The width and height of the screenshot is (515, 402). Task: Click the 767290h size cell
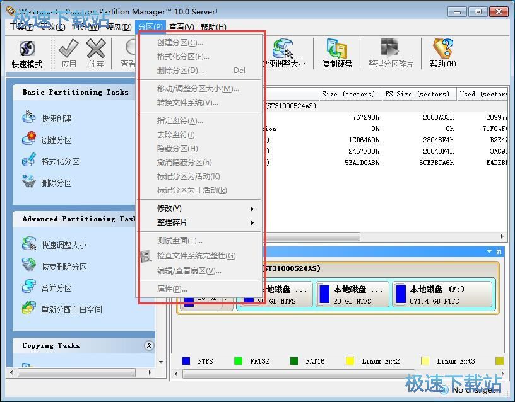click(x=365, y=117)
